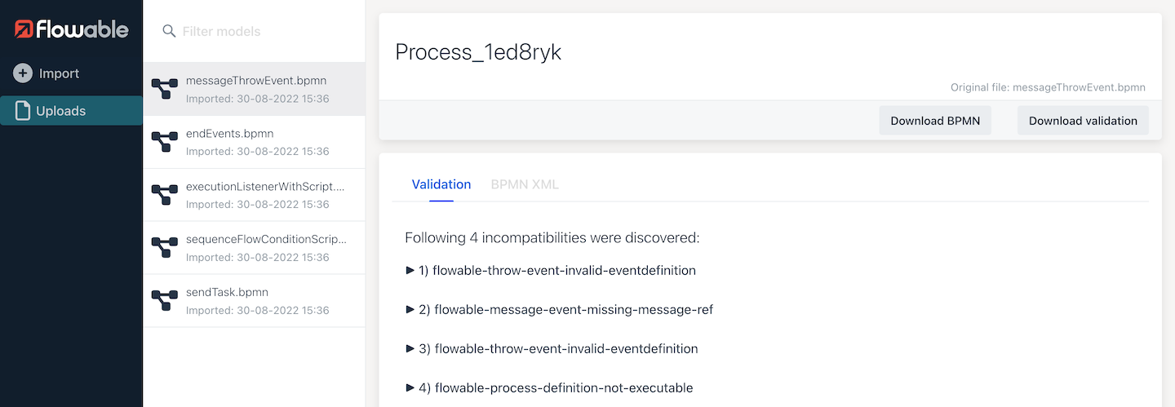Click the messageThrowEvent.bpmn model icon
This screenshot has width=1175, height=407.
pyautogui.click(x=165, y=89)
